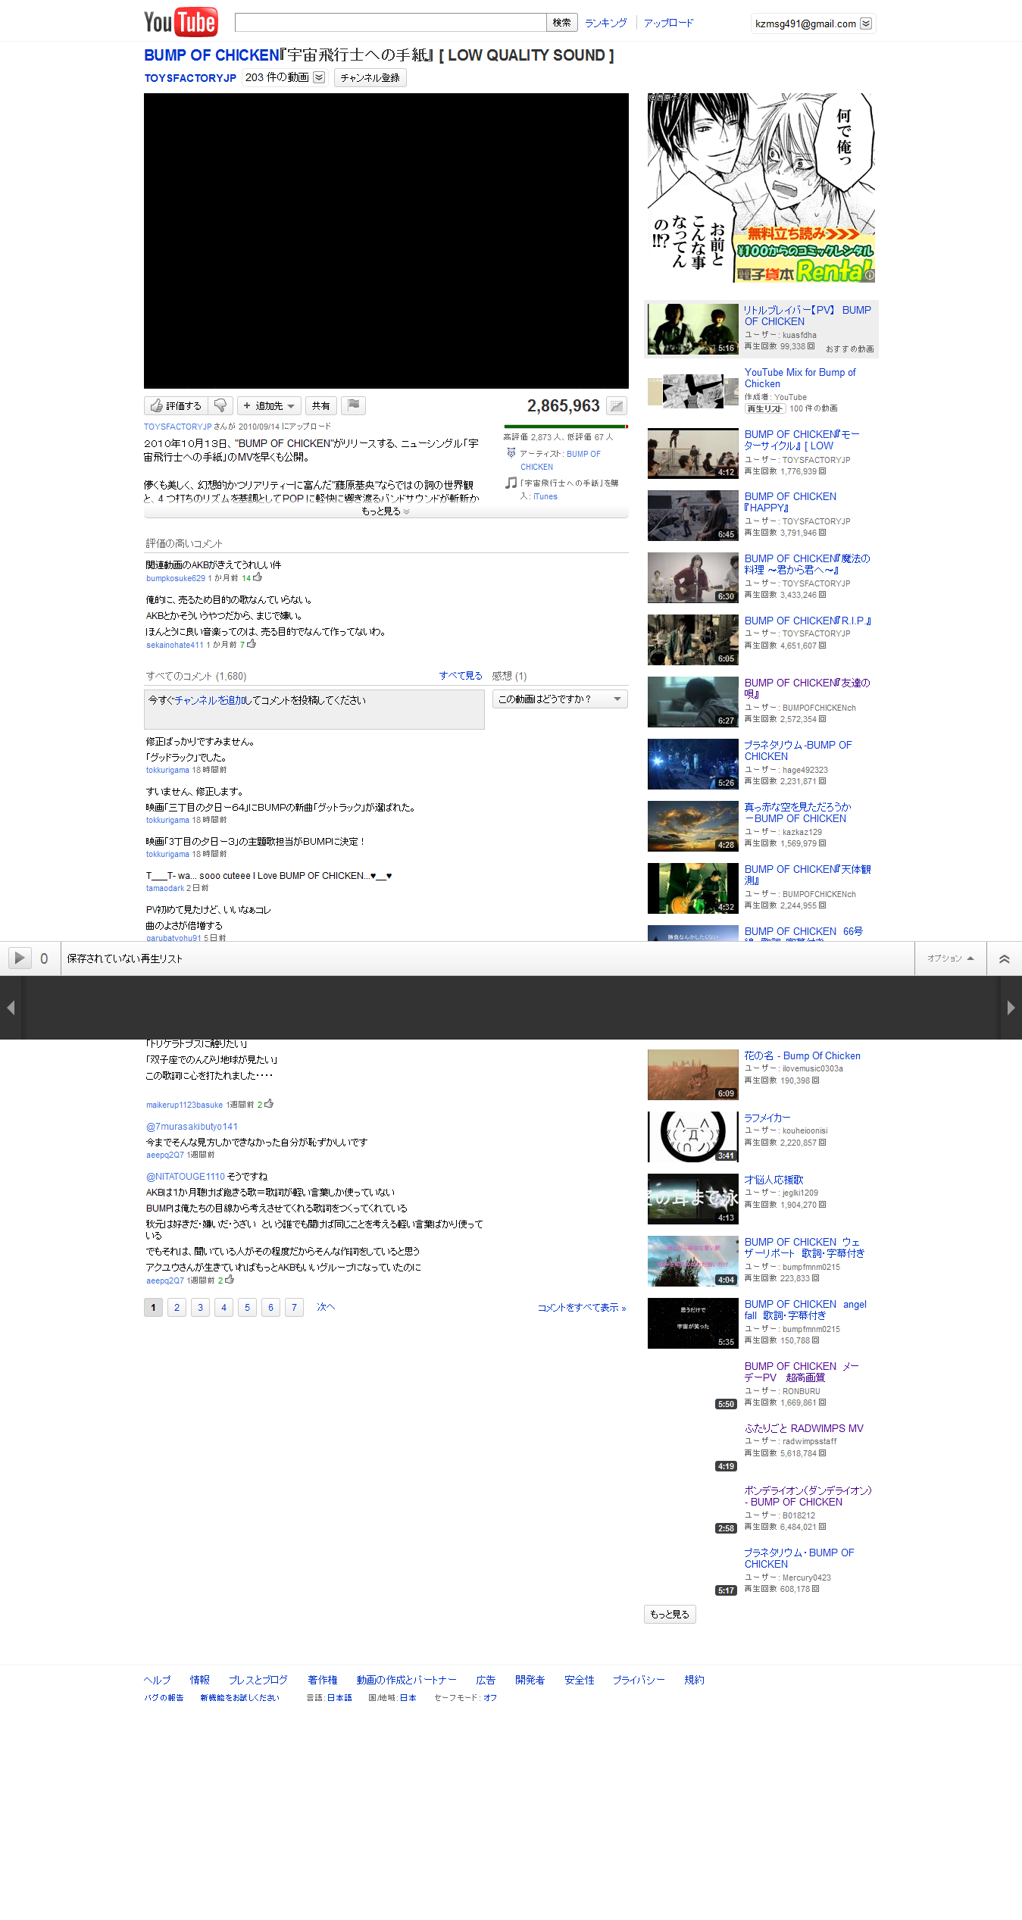Change the region setting 日本
The image size is (1022, 1920).
point(408,1697)
